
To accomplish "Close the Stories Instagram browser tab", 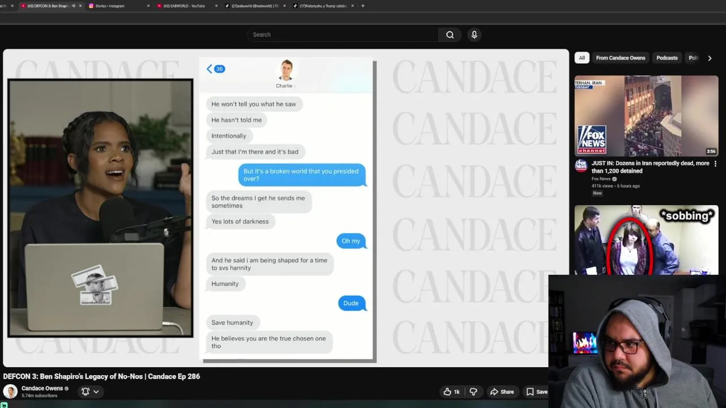I will click(x=149, y=6).
